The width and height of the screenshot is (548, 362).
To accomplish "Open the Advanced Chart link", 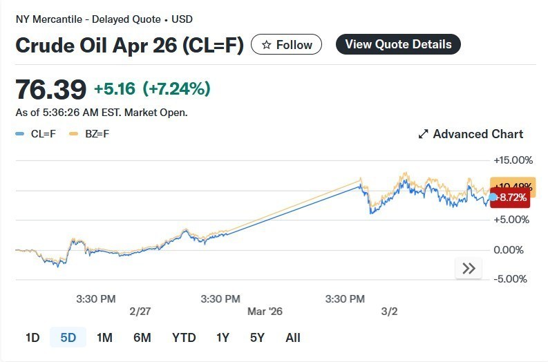I will 478,134.
